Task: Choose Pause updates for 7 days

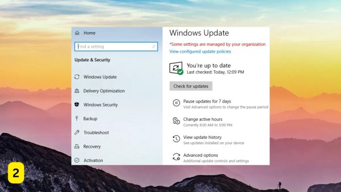Action: tap(207, 101)
